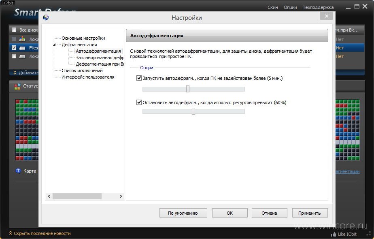The image size is (374, 239).
Task: Click the chevron icon beside Скрыть последние новости
Action: pyautogui.click(x=11, y=233)
